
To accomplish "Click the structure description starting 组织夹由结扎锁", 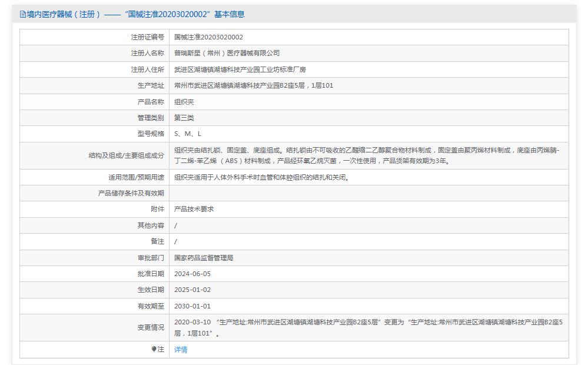I will (x=367, y=155).
